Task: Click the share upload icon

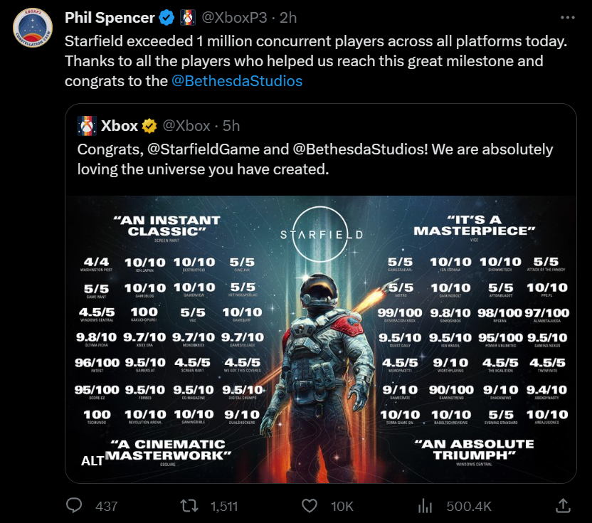Action: coord(563,505)
